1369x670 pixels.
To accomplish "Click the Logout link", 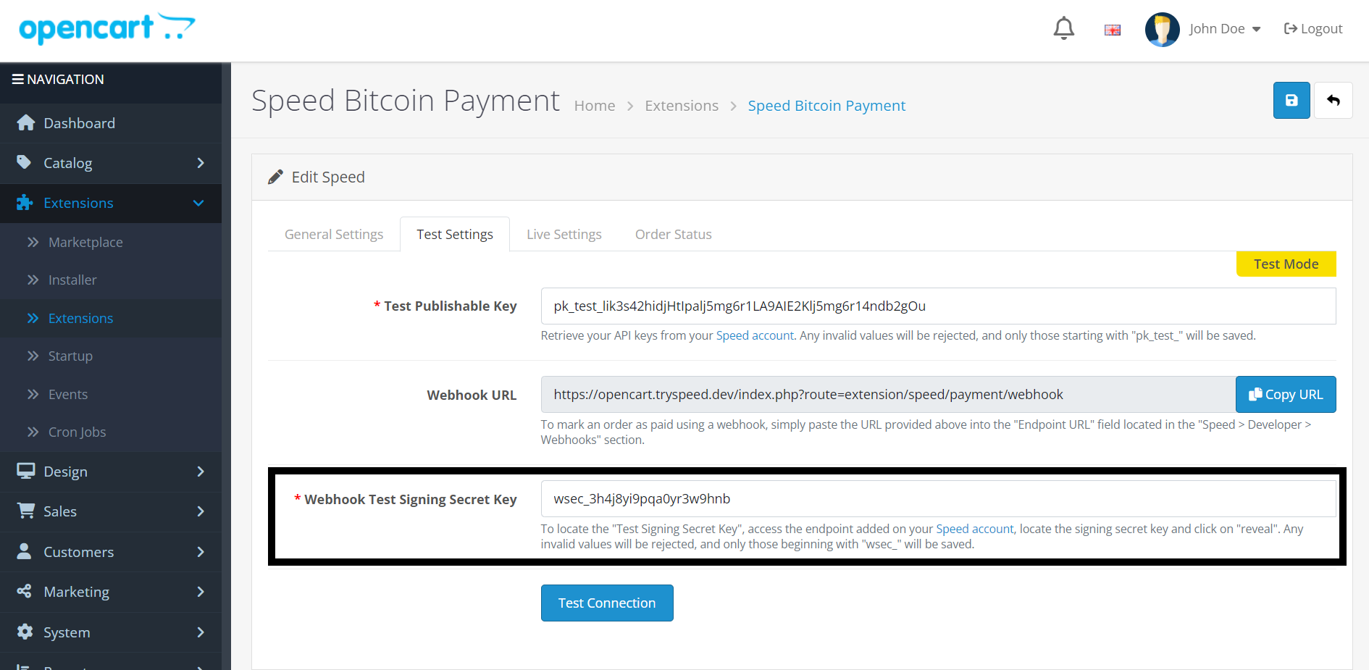I will coord(1313,29).
